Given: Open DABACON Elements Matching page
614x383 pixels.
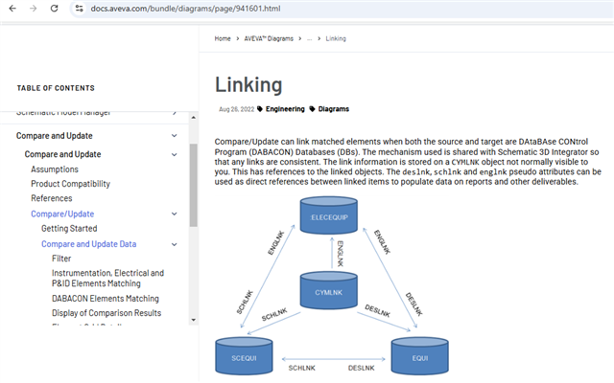Looking at the screenshot, I should [x=106, y=299].
